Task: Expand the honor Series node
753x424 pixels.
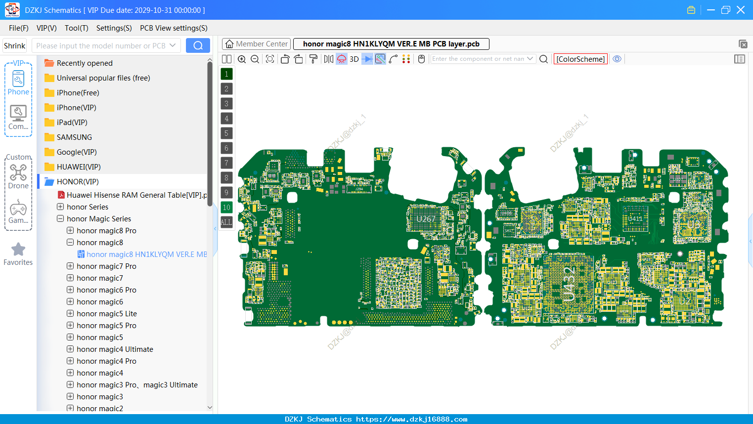Action: (x=60, y=207)
